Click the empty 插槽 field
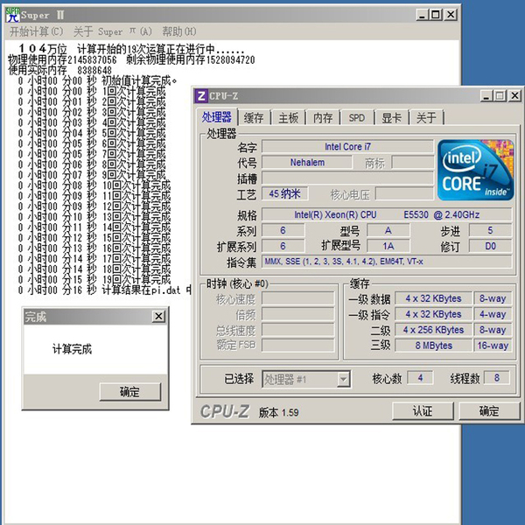525x525 pixels. pyautogui.click(x=347, y=178)
